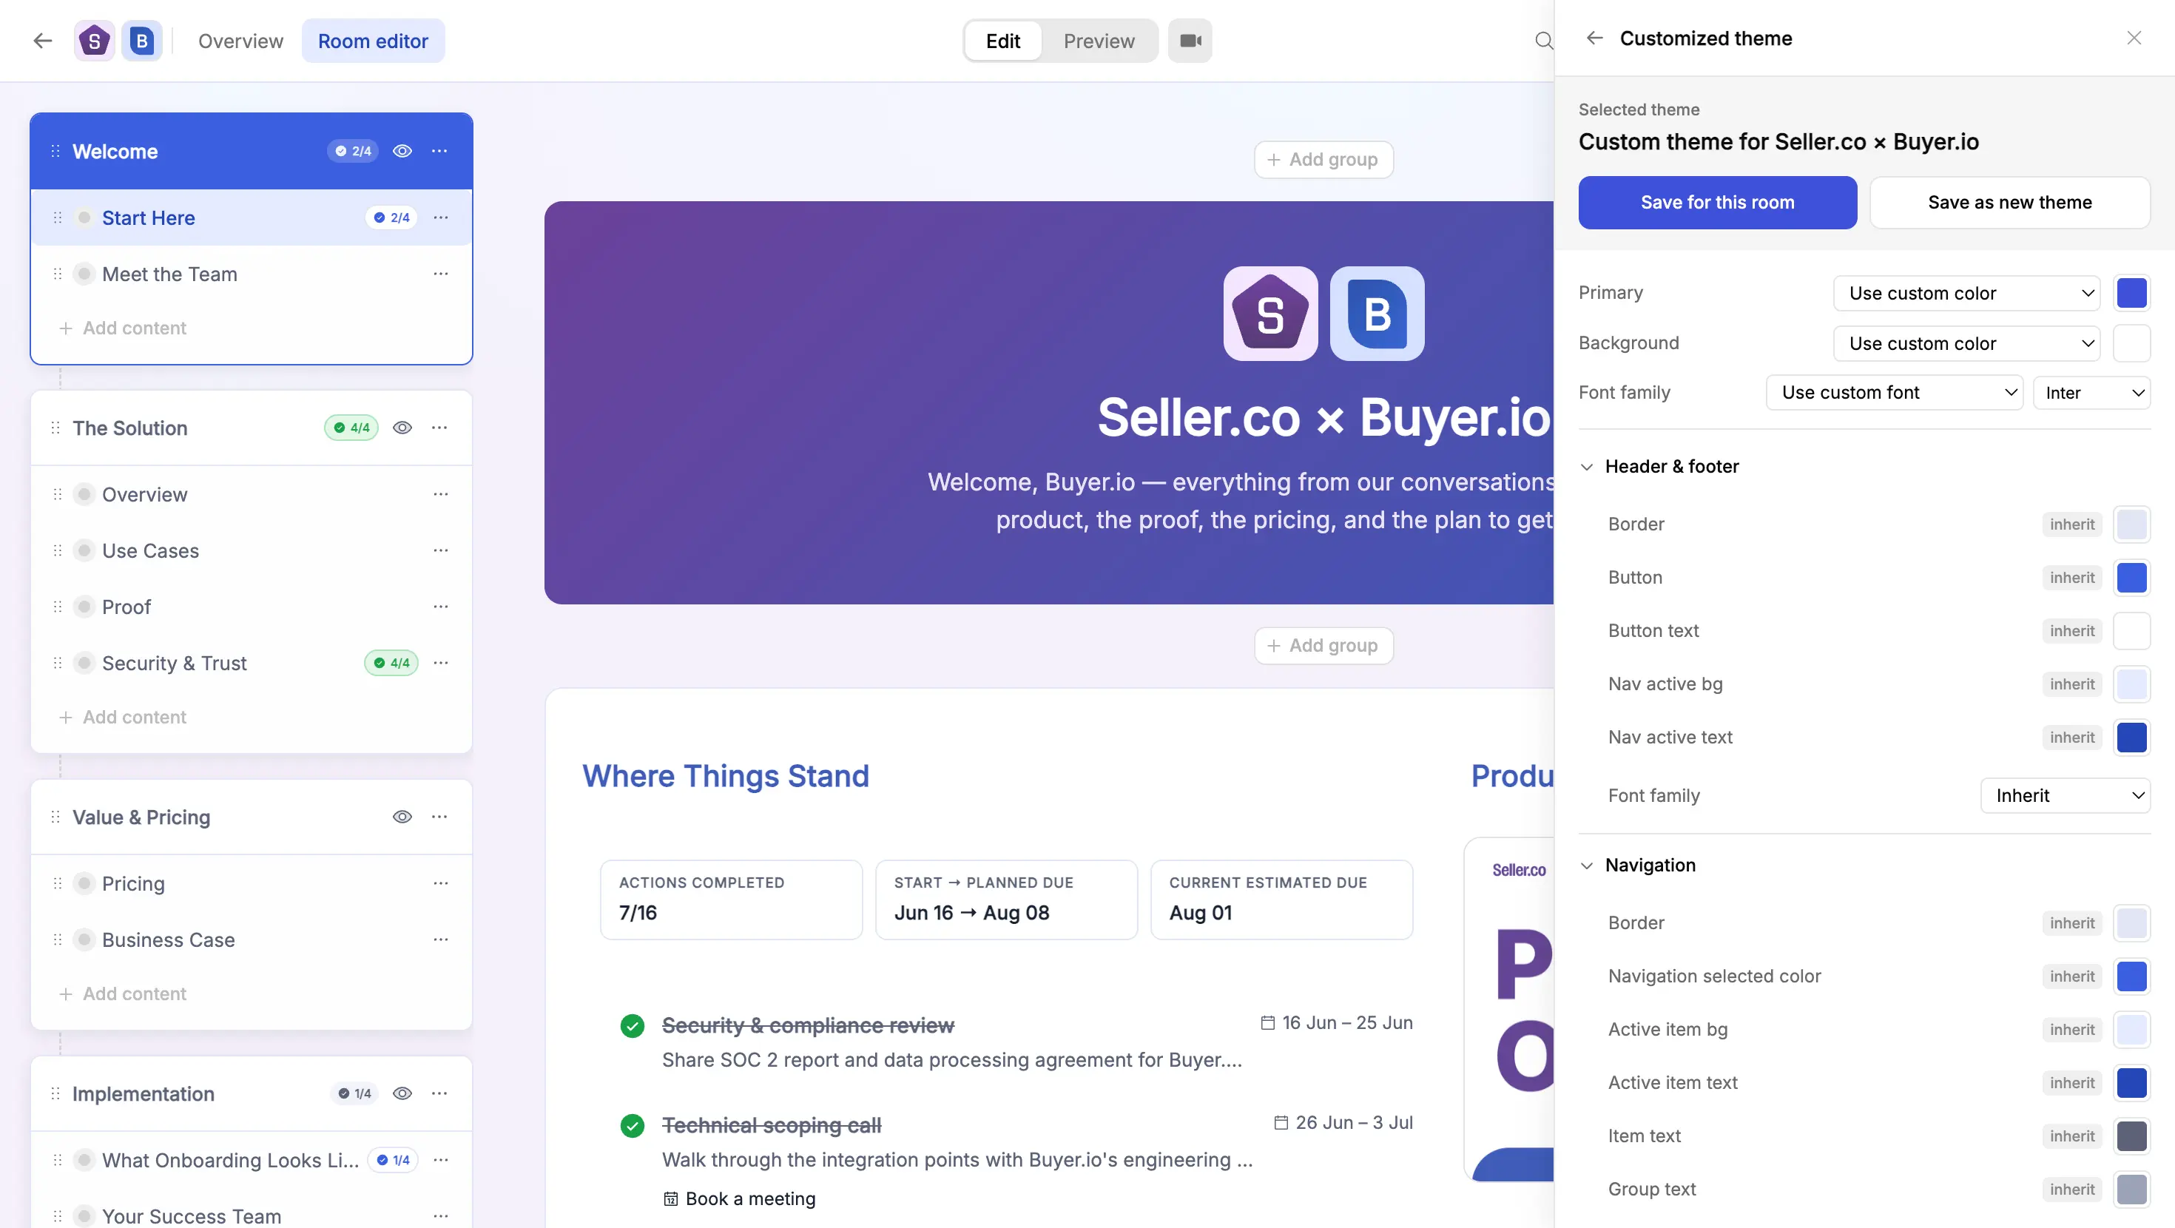Open more options for Value & Pricing group
Image resolution: width=2175 pixels, height=1228 pixels.
[439, 817]
